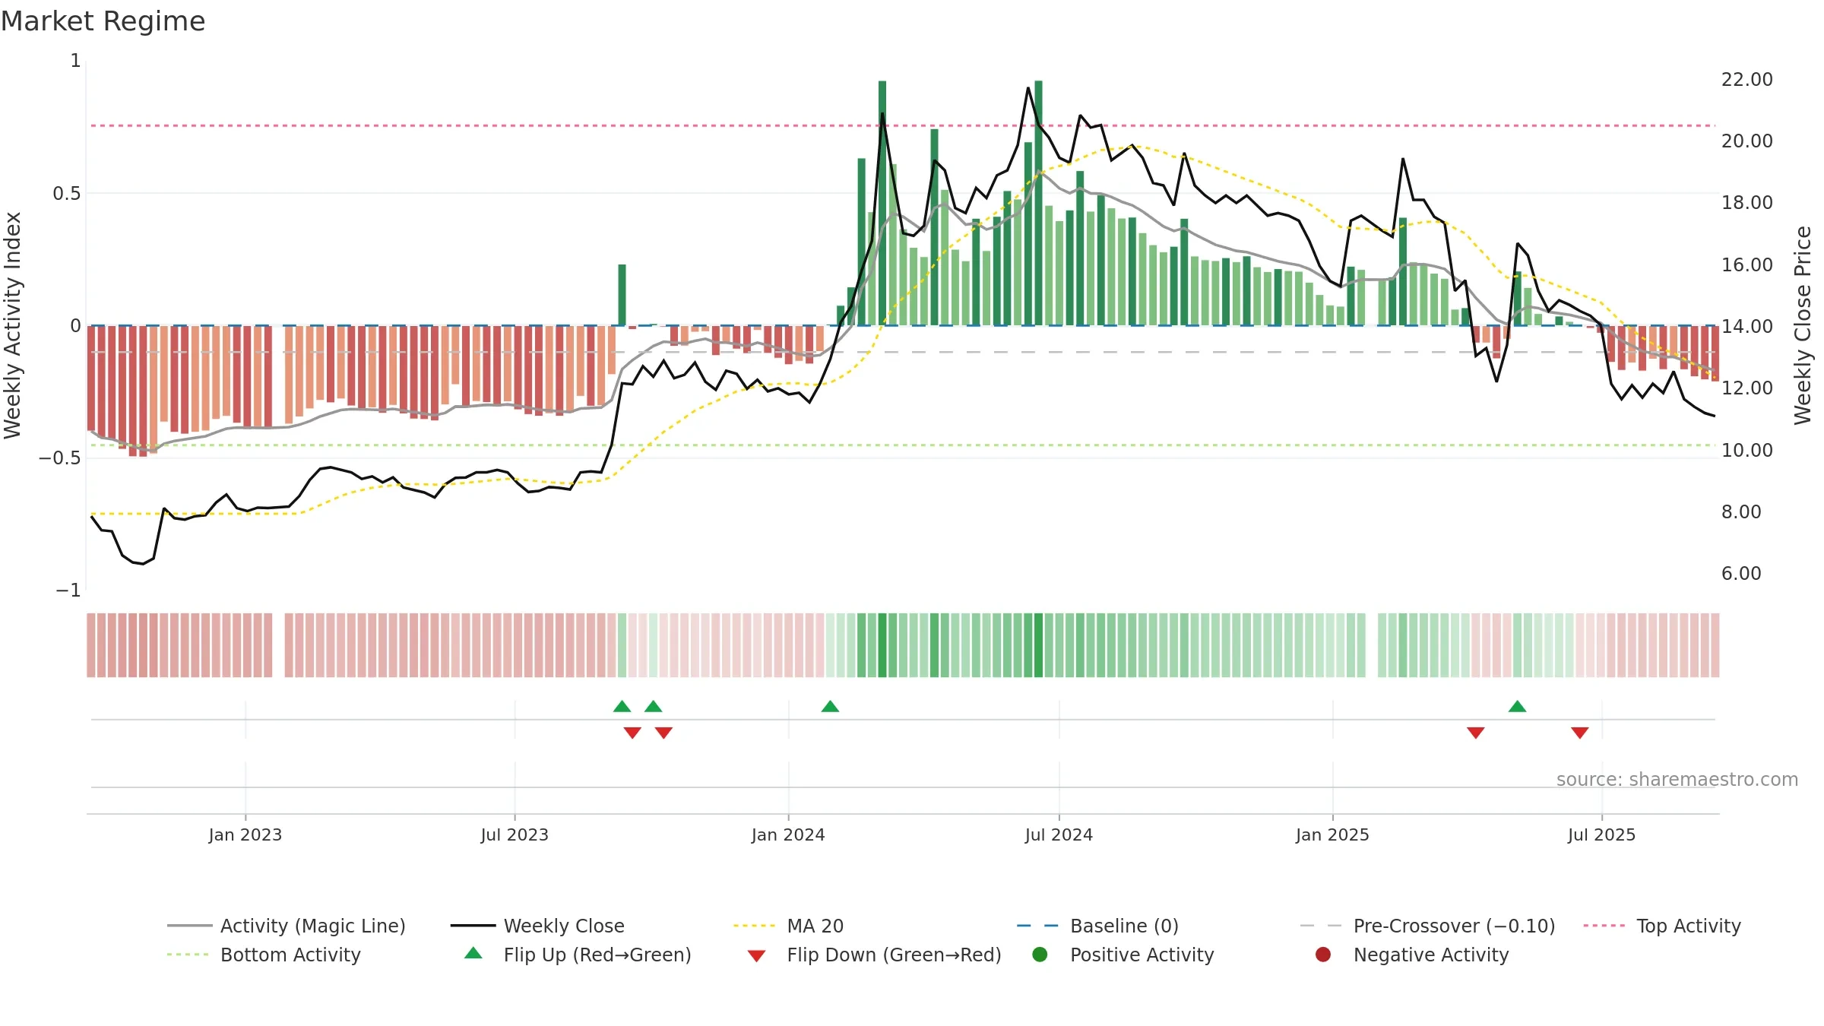Click the green Flip Up triangle icon in legend
1824x1026 pixels.
pos(473,952)
